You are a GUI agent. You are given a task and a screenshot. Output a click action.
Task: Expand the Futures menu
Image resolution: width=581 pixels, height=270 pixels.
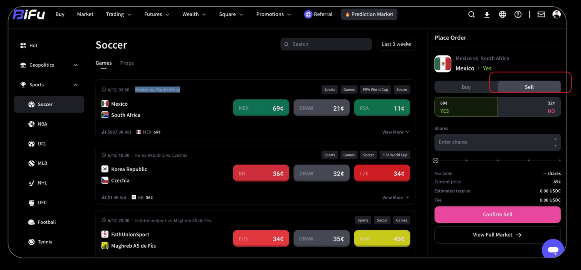[156, 14]
